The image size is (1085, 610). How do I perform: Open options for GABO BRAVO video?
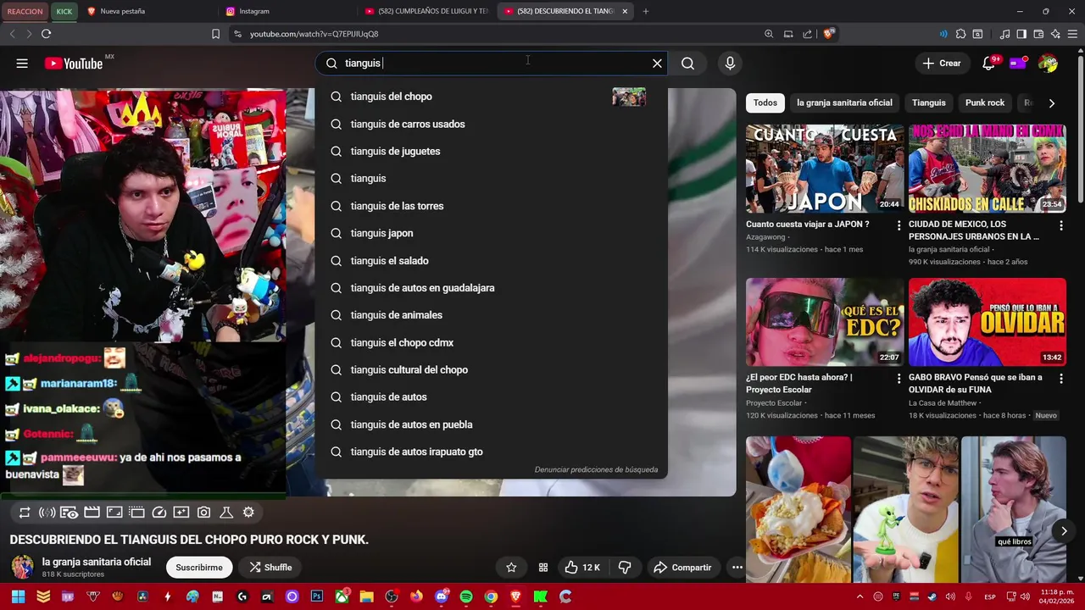pos(1060,379)
